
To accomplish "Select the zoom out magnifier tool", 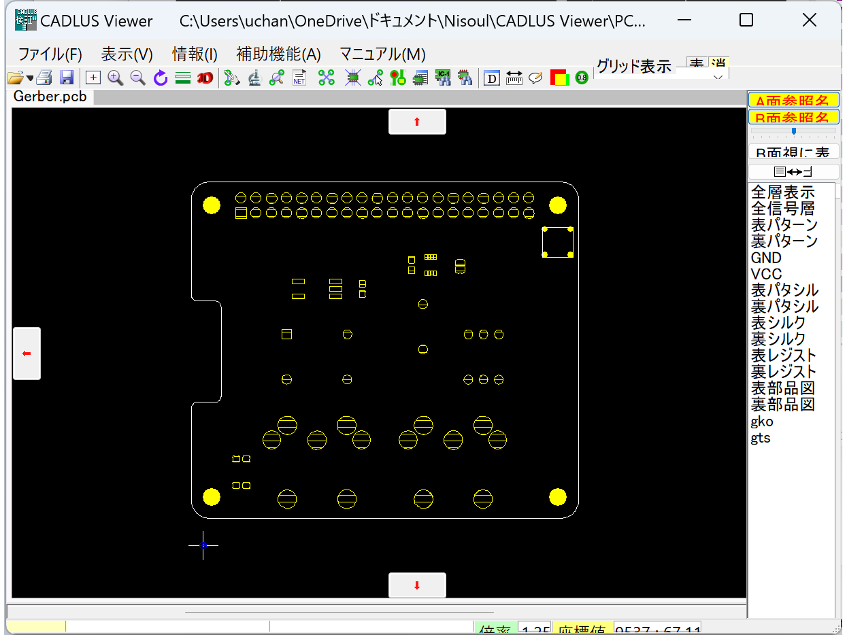I will click(137, 78).
